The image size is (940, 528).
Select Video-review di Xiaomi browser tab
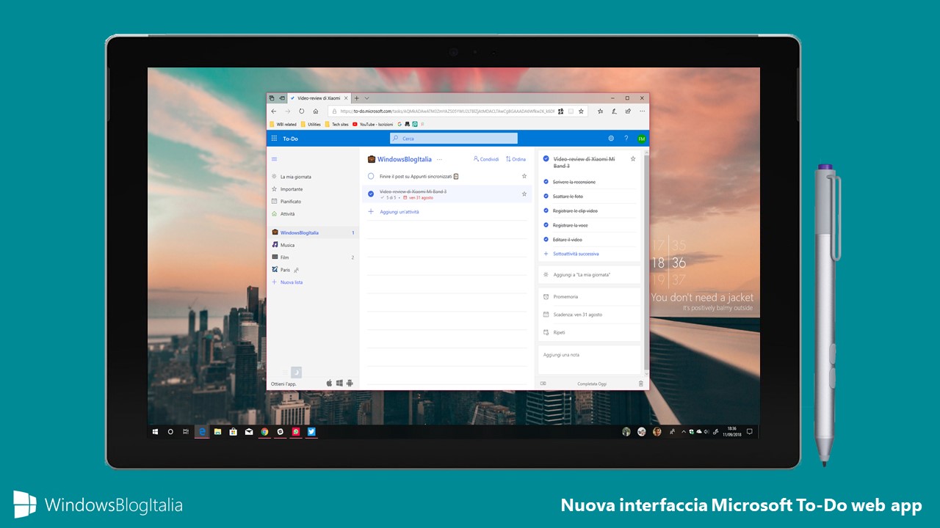[319, 98]
